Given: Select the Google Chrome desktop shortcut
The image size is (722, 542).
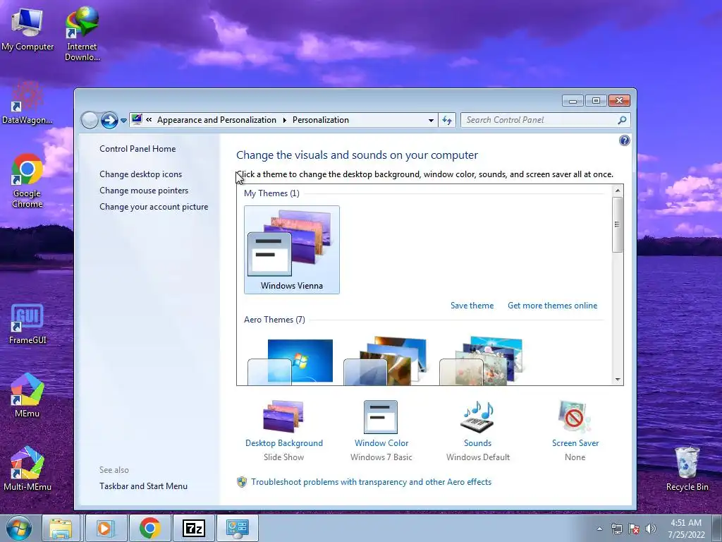Looking at the screenshot, I should [x=27, y=181].
